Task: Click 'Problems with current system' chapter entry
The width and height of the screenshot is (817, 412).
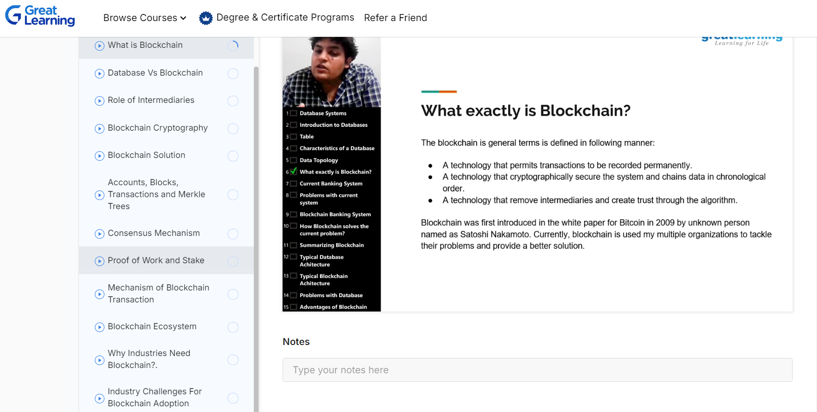Action: click(329, 199)
